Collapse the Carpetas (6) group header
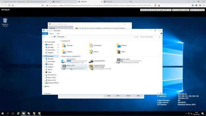The width and height of the screenshot is (206, 116). [61, 41]
